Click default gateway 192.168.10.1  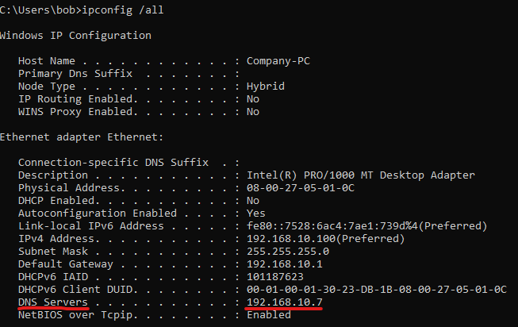tap(285, 264)
